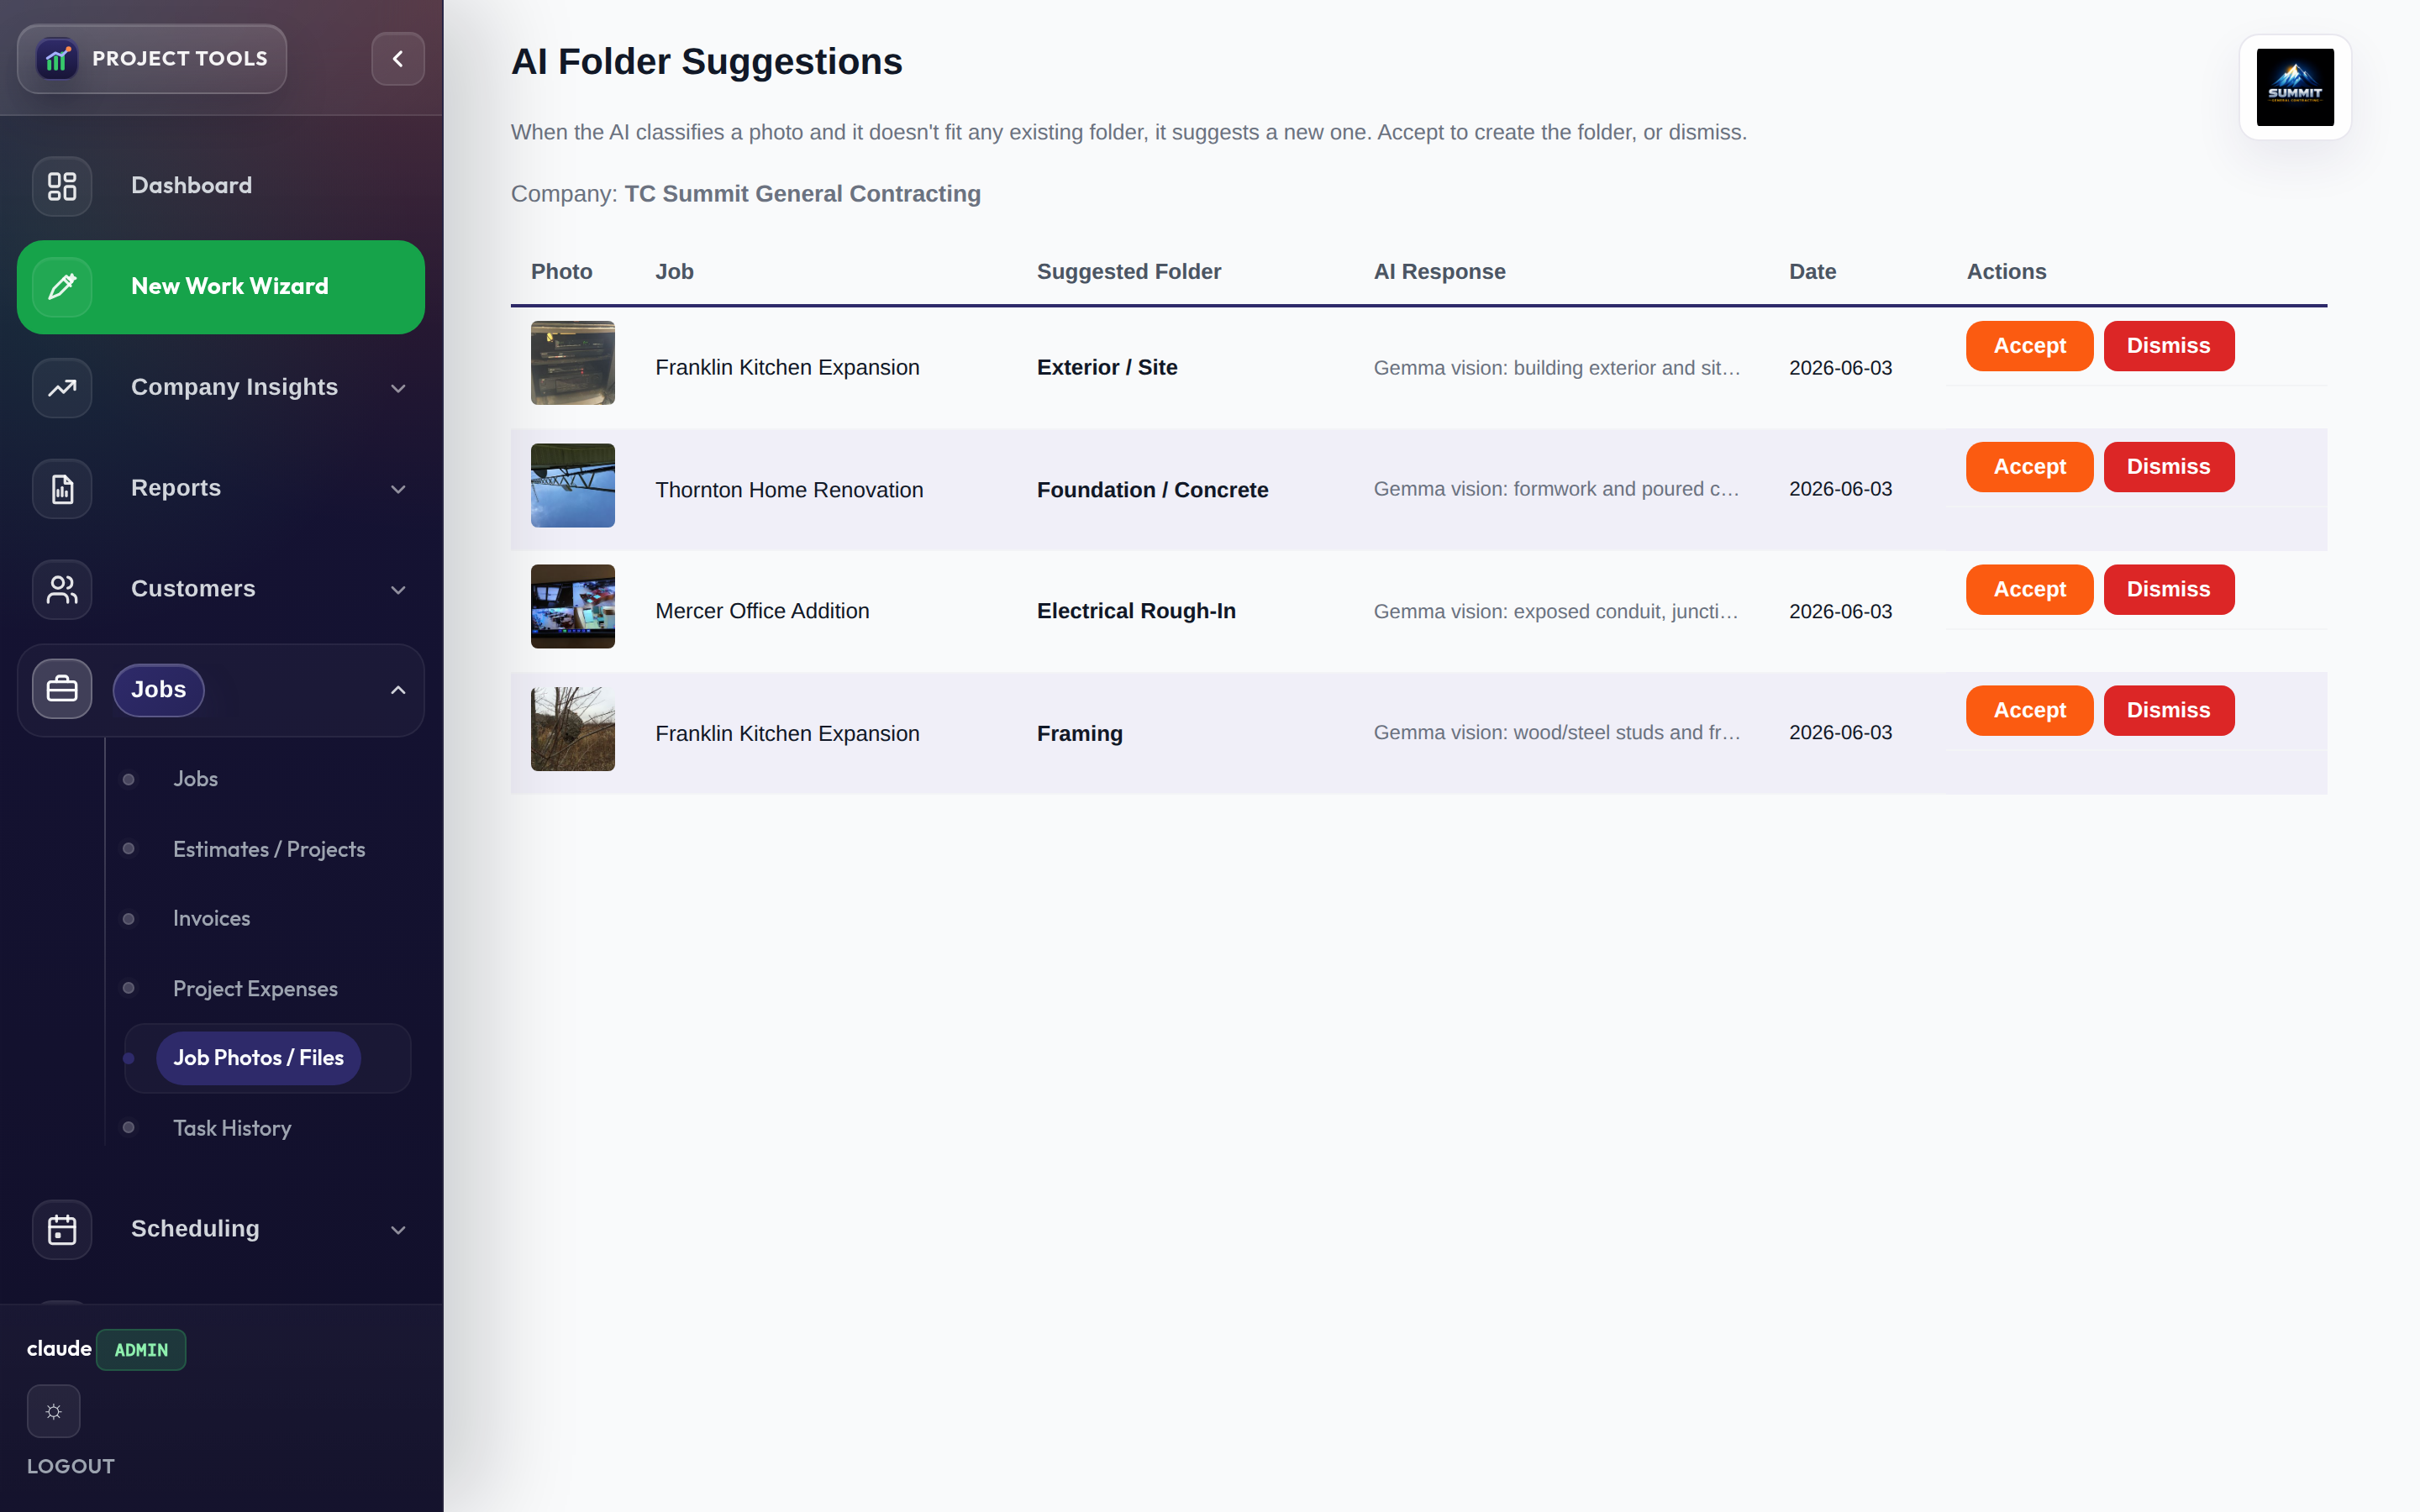Open the Dashboard menu item
The image size is (2420, 1512).
point(221,186)
